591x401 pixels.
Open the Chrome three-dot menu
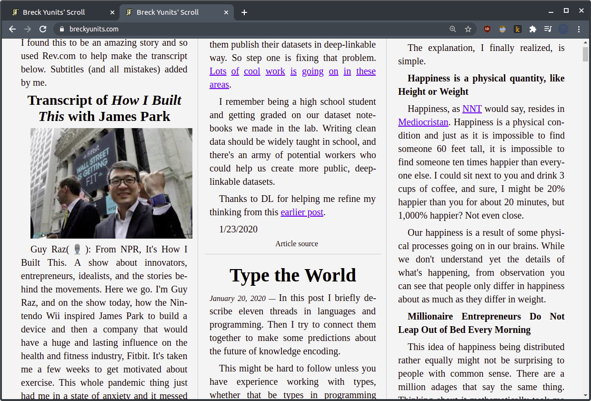[579, 29]
